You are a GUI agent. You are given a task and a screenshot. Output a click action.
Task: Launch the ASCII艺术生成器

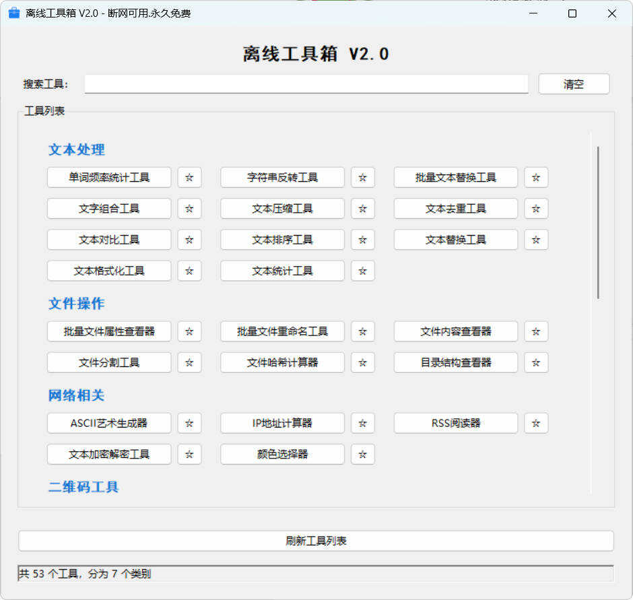coord(108,423)
